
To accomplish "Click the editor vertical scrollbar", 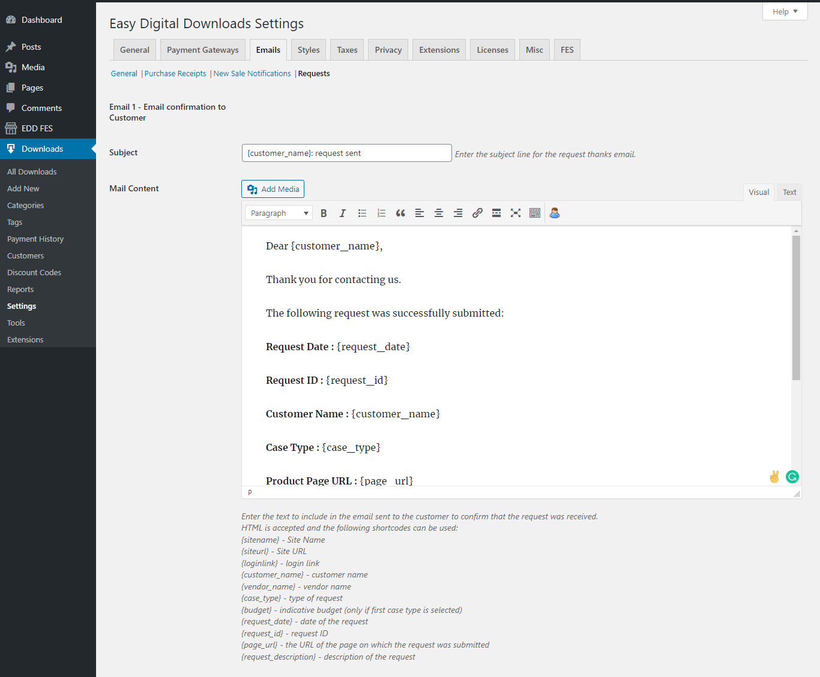I will coord(796,308).
